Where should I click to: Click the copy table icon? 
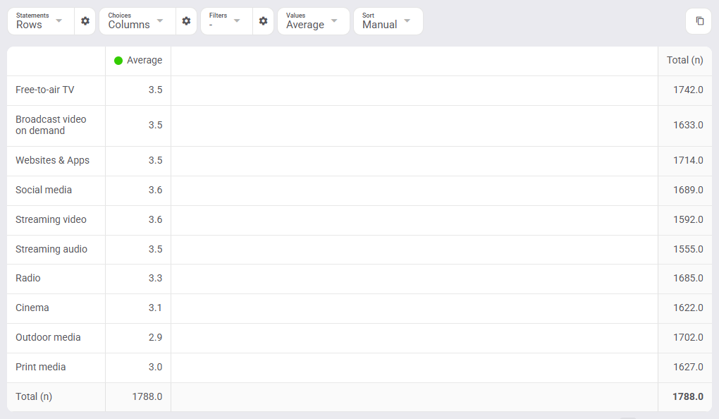(x=699, y=21)
